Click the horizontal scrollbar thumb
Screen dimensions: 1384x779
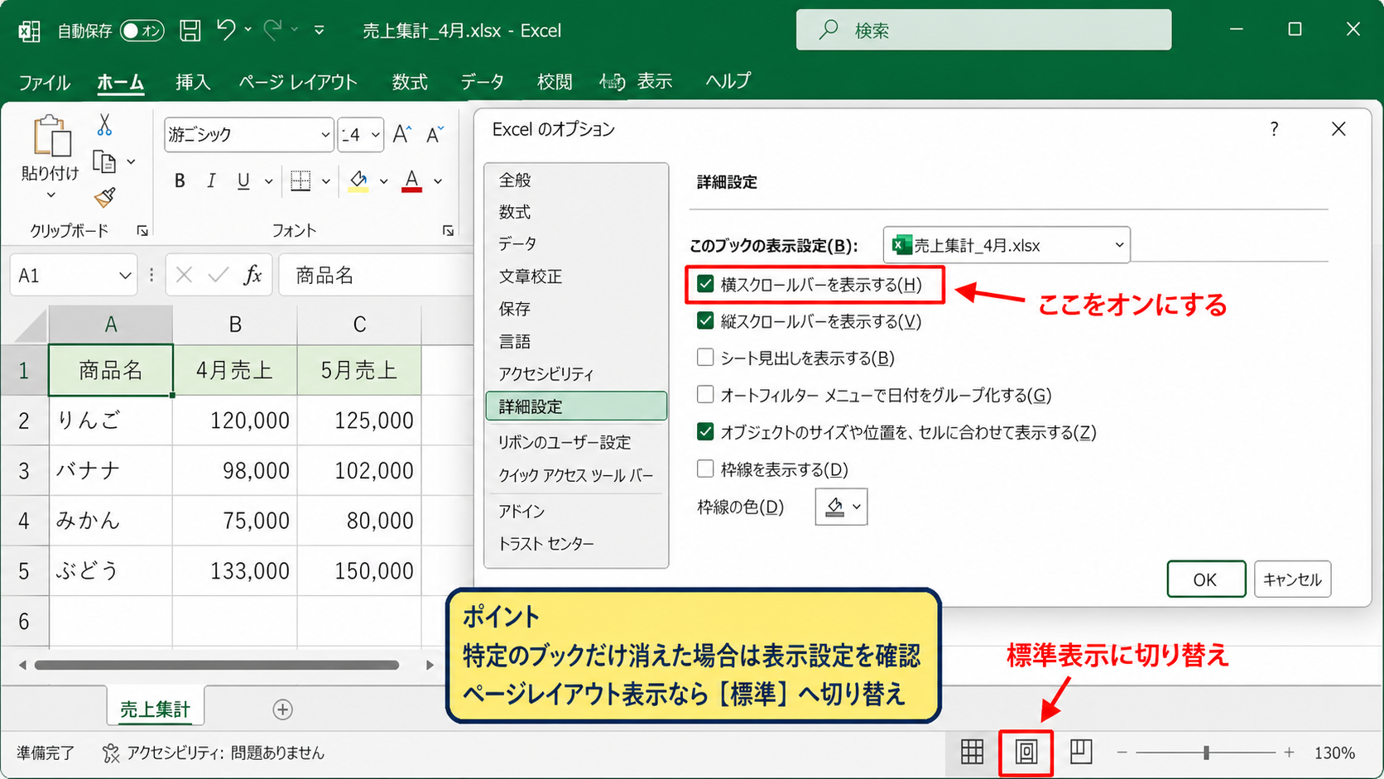[217, 665]
